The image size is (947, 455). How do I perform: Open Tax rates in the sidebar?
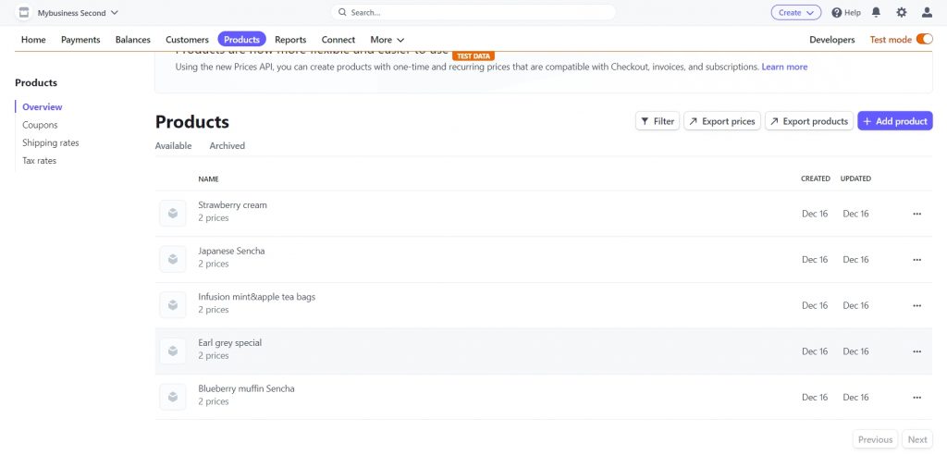39,161
